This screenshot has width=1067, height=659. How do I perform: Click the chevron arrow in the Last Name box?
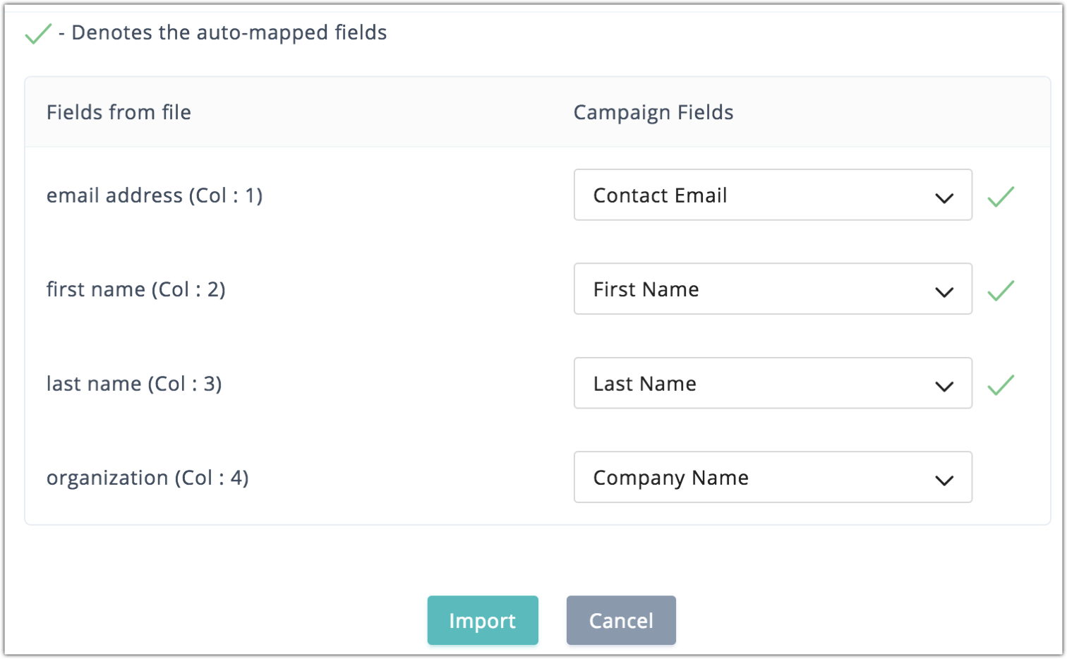click(x=944, y=386)
